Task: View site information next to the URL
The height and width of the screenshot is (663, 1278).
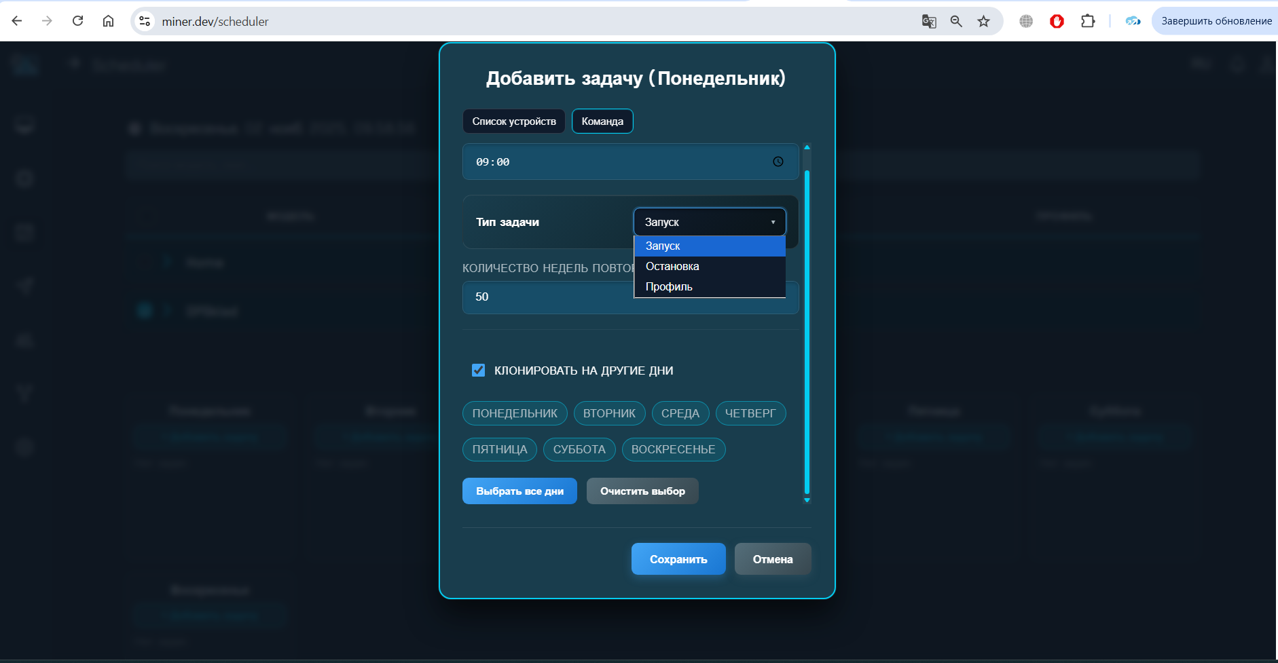Action: pos(145,21)
